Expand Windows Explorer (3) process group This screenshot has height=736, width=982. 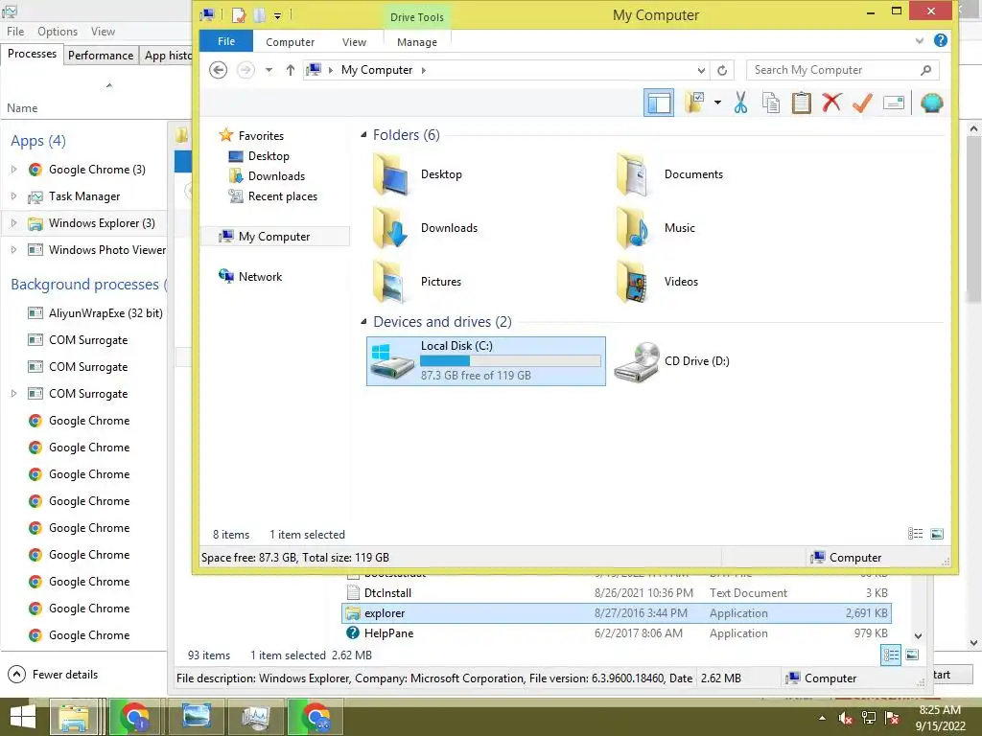tap(13, 222)
